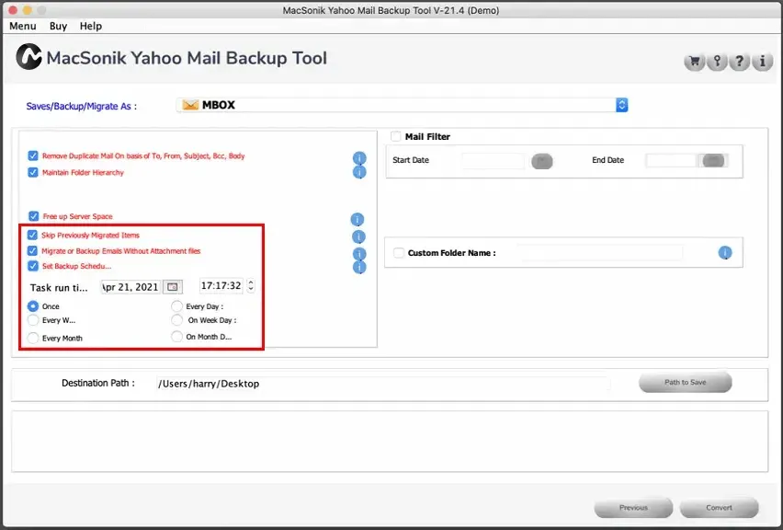This screenshot has height=530, width=783.
Task: Click the Task run ti... label
Action: click(59, 287)
